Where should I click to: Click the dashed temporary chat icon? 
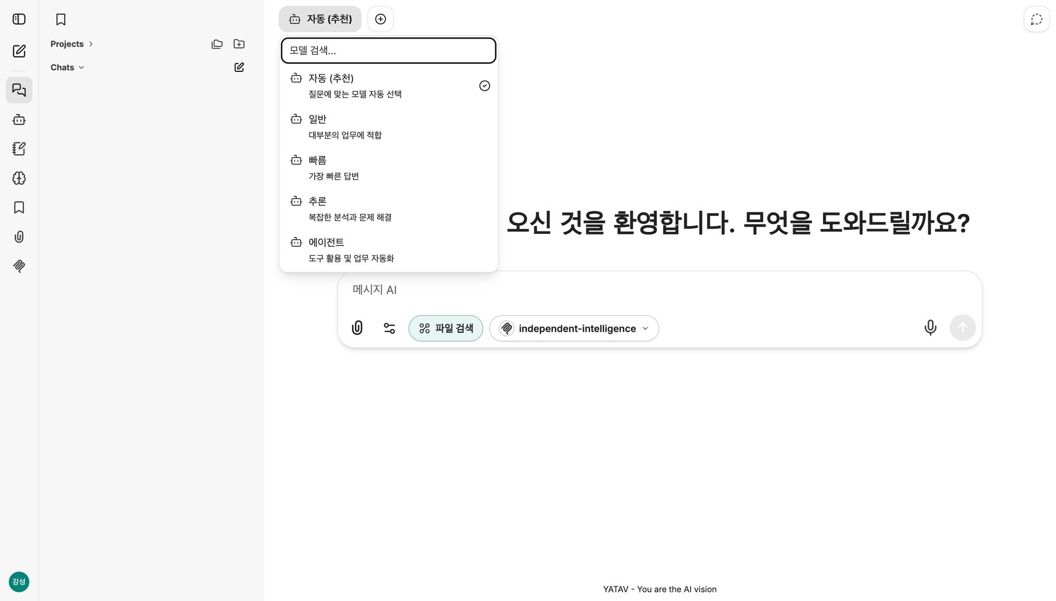click(x=1036, y=20)
